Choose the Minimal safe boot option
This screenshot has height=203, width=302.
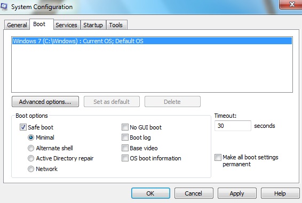31,137
